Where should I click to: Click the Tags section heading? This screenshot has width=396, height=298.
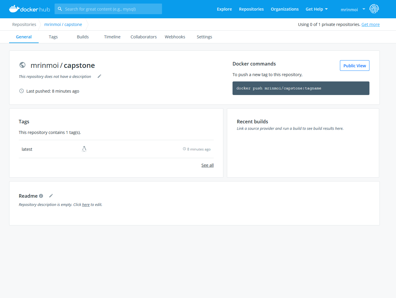pos(24,122)
